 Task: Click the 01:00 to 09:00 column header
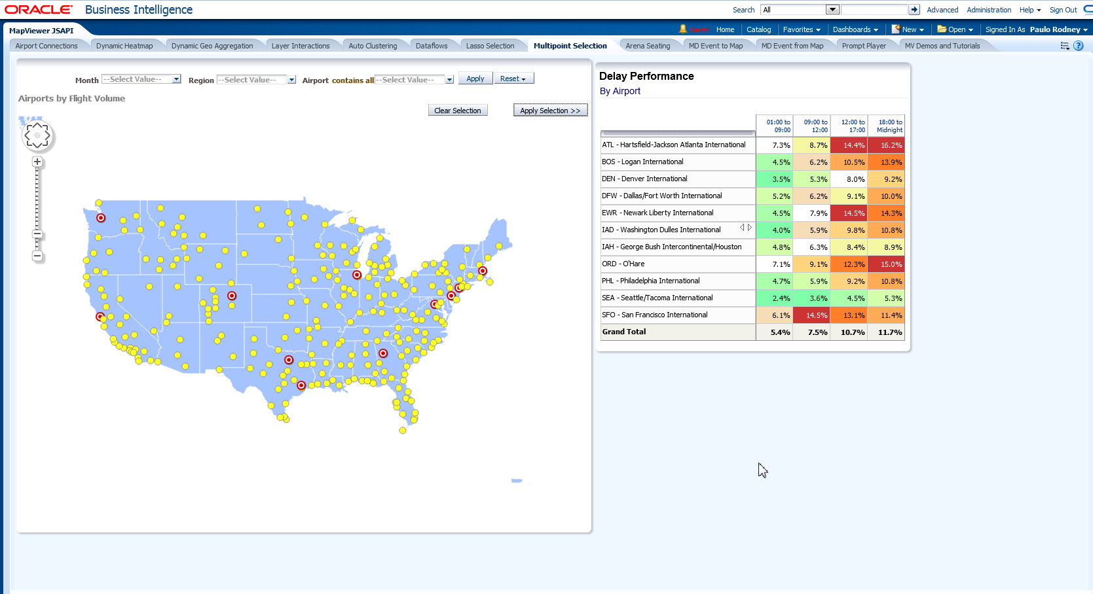coord(775,126)
